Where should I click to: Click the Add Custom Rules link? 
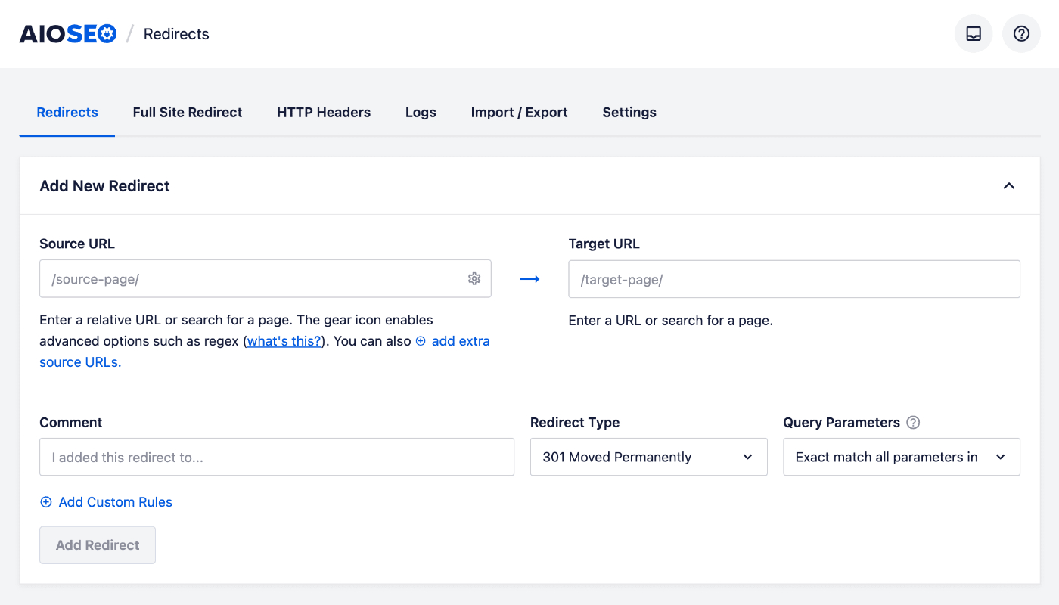pos(115,501)
